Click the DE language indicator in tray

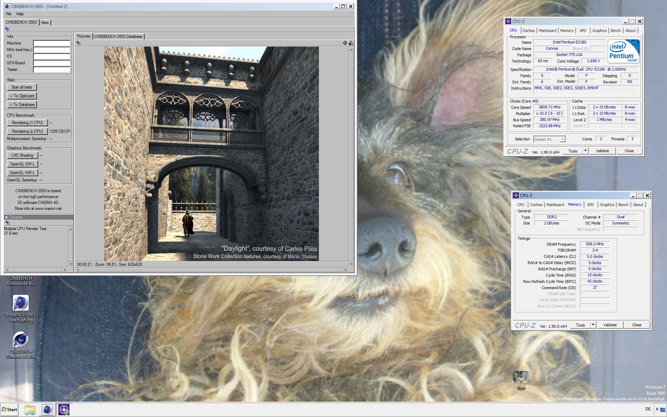[648, 409]
